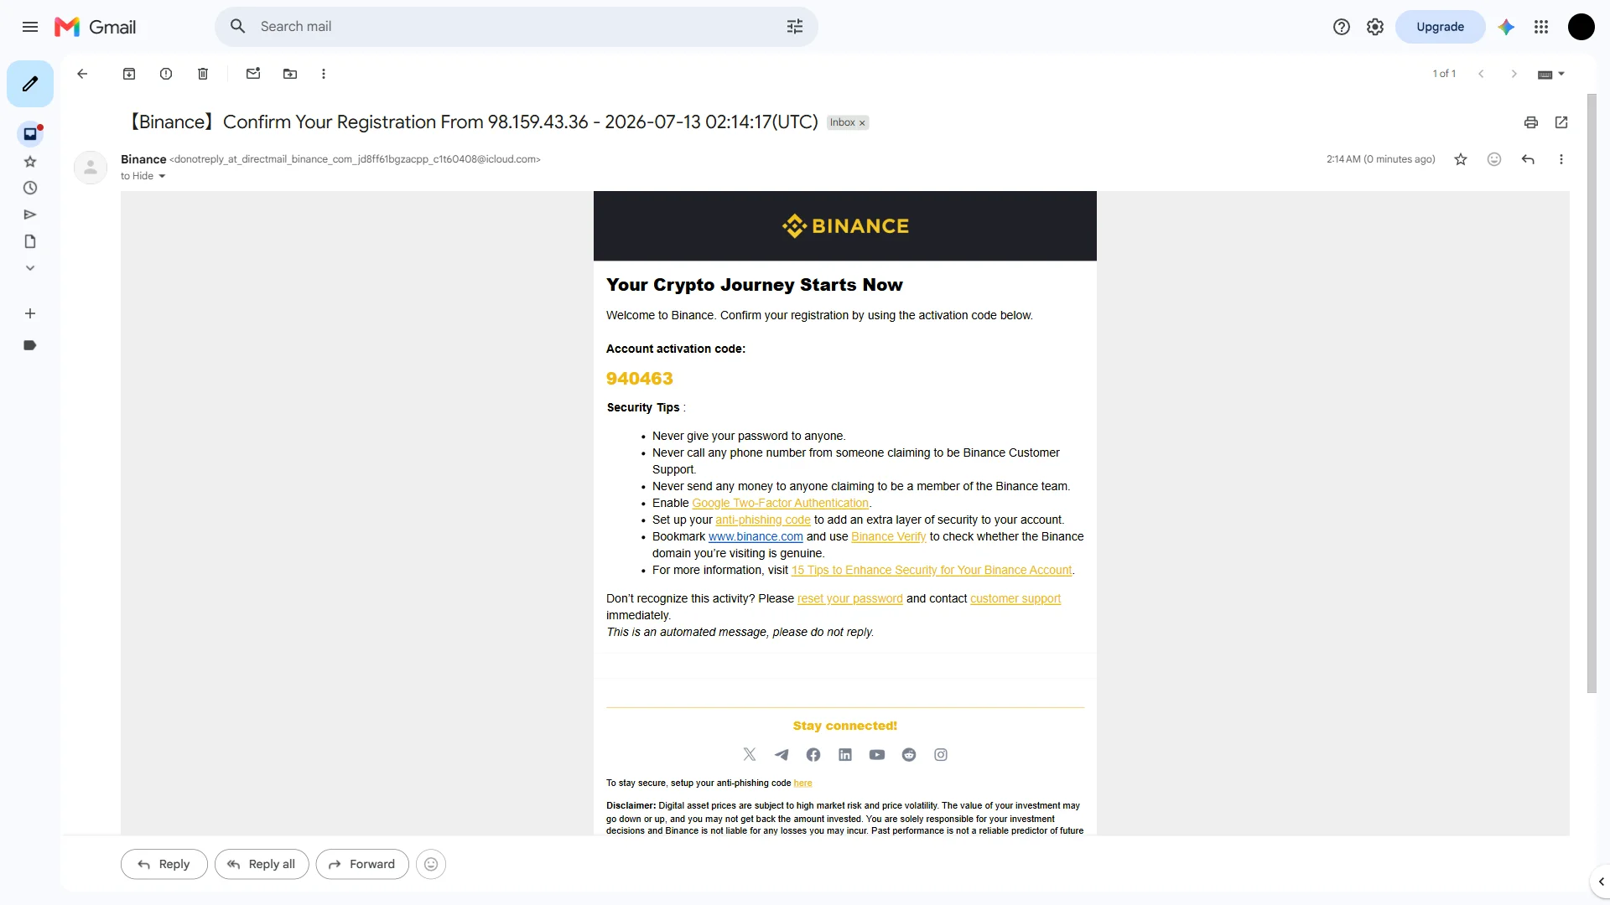Screen dimensions: 1610x905
Task: Open email in a new window
Action: click(1561, 122)
